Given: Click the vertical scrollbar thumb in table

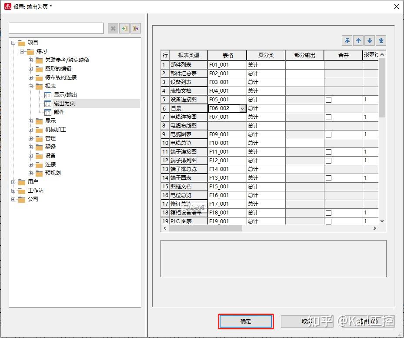Looking at the screenshot, I should tap(382, 88).
